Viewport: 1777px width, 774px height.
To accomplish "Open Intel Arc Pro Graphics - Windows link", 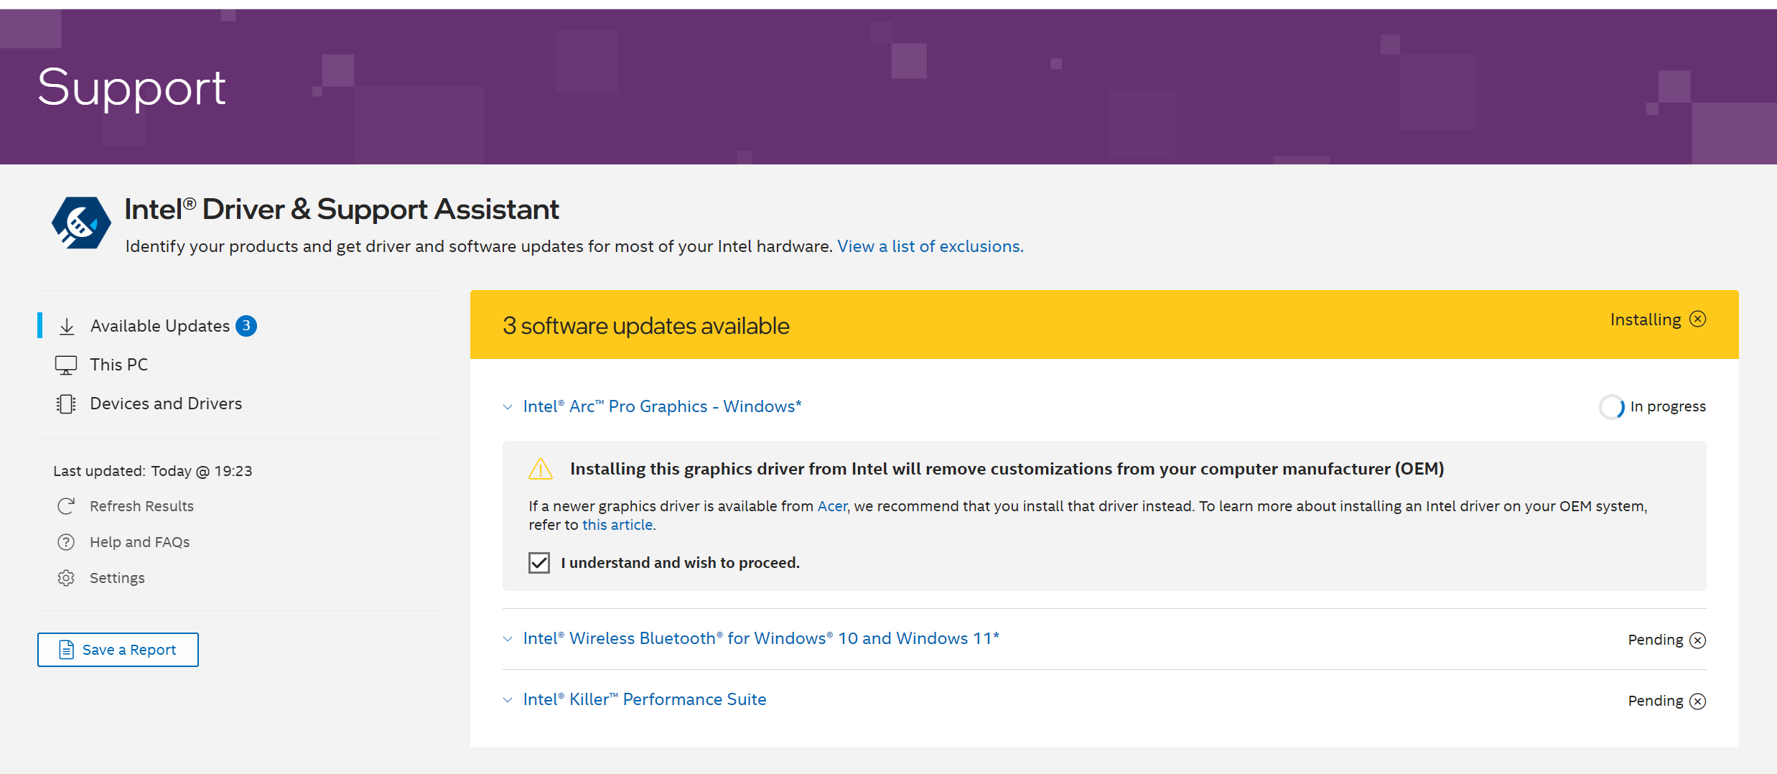I will (662, 406).
